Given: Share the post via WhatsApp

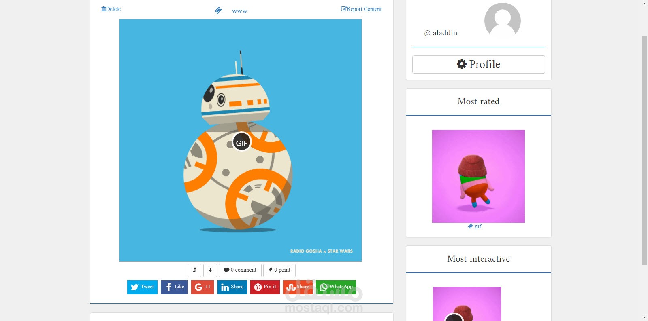Looking at the screenshot, I should (x=336, y=287).
